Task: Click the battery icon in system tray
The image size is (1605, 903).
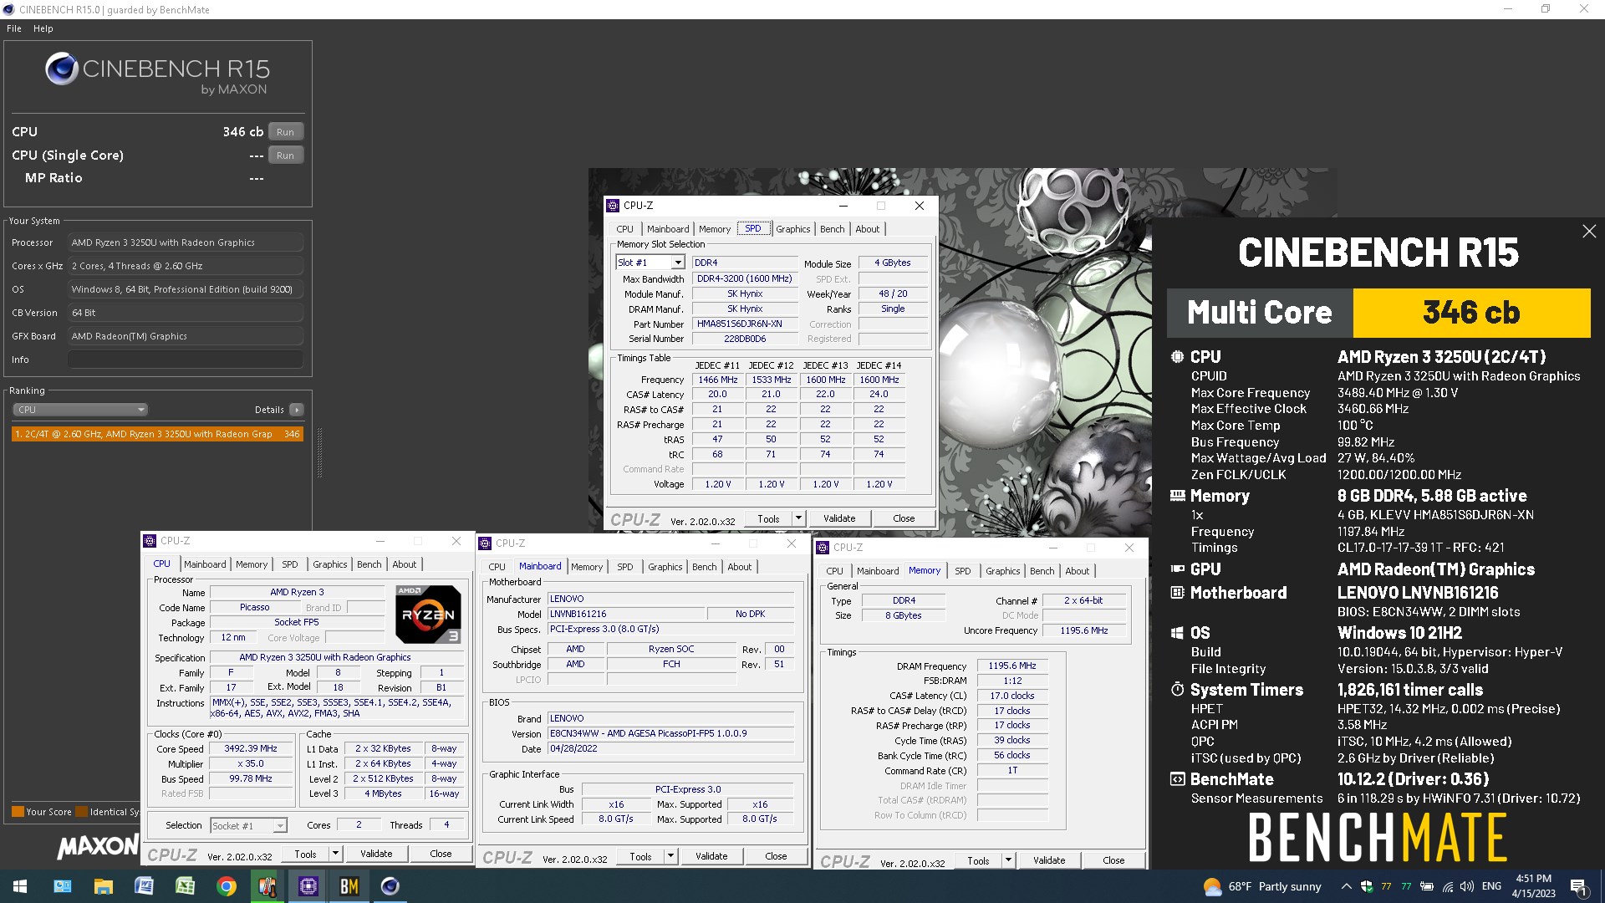Action: click(x=1427, y=886)
